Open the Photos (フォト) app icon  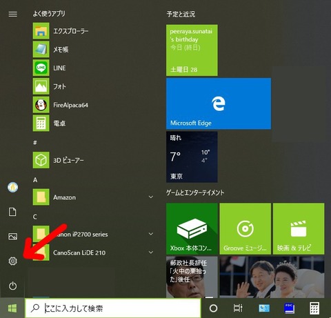coord(41,86)
